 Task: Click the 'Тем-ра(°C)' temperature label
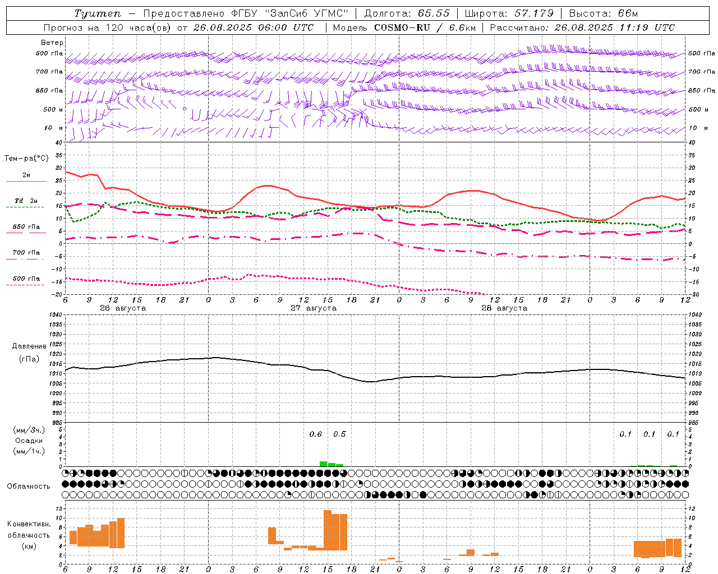tap(26, 159)
